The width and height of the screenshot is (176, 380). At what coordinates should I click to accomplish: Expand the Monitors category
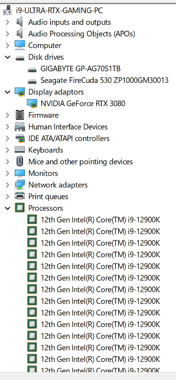click(7, 173)
